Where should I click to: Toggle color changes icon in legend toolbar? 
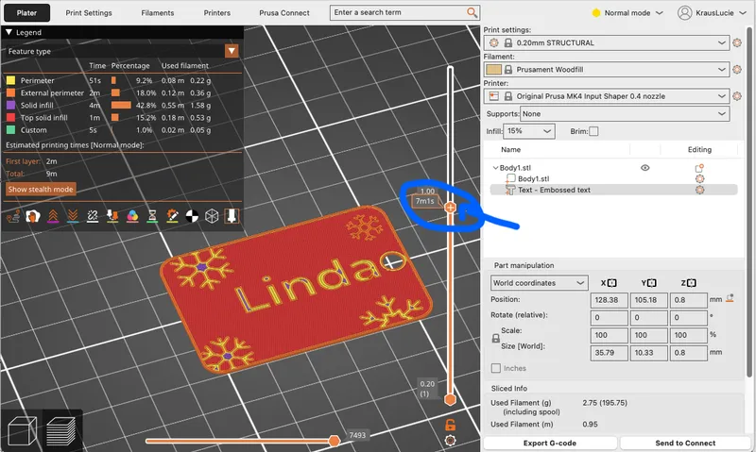131,216
